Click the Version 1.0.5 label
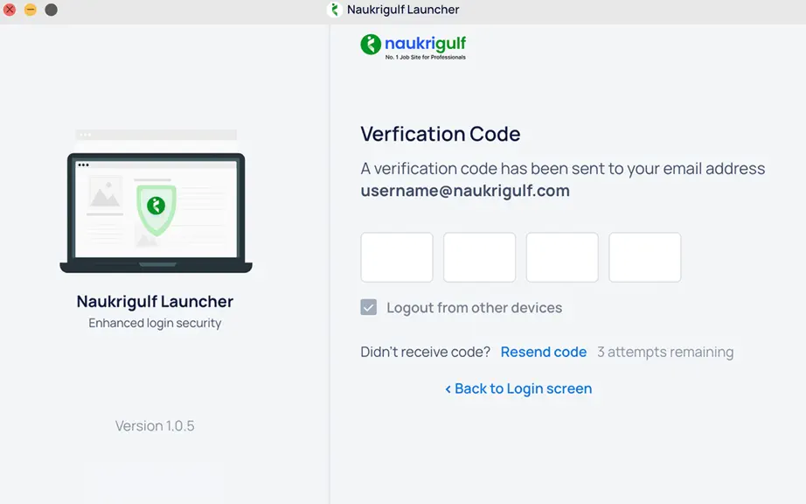The image size is (806, 504). click(155, 426)
